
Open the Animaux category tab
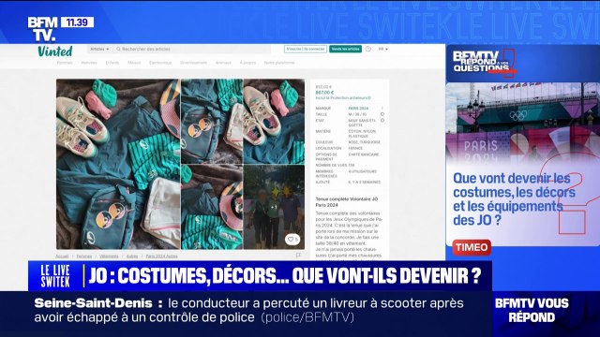point(223,63)
